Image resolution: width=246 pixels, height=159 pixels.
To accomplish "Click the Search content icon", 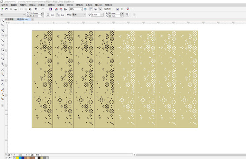I will [x=50, y=9].
